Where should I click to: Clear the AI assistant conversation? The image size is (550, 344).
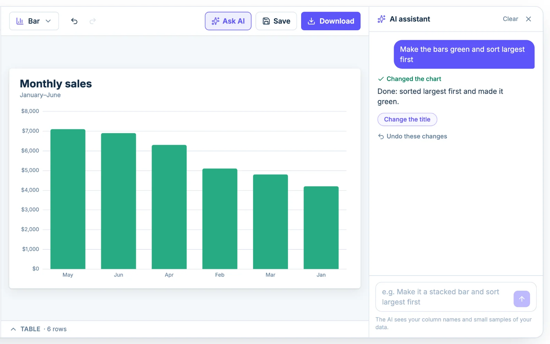click(510, 19)
